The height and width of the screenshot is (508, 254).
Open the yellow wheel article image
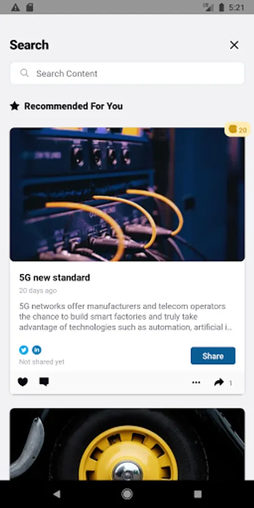click(x=127, y=444)
